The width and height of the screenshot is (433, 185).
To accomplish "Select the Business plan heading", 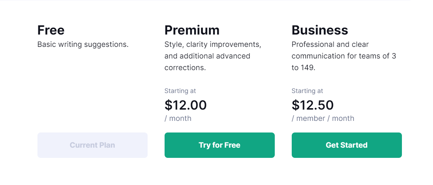I will pyautogui.click(x=320, y=30).
